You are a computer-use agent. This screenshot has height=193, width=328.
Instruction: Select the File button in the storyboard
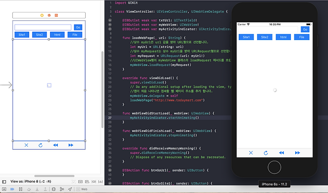pyautogui.click(x=75, y=35)
